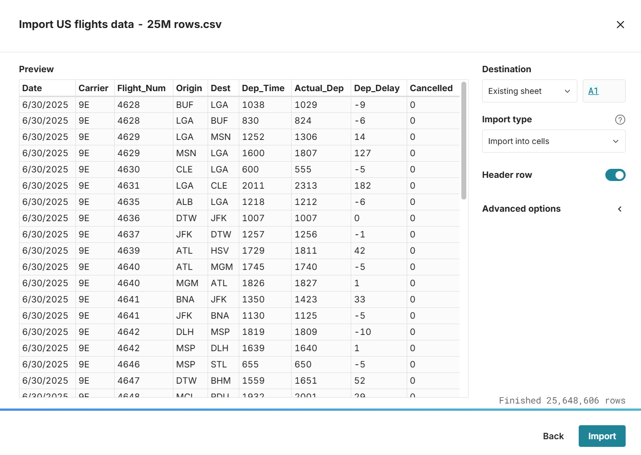The image size is (641, 455).
Task: Click the delay value 33
Action: coord(379,300)
